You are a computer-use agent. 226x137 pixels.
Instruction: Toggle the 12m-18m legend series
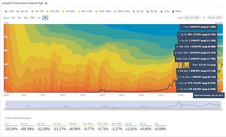pyautogui.click(x=103, y=11)
